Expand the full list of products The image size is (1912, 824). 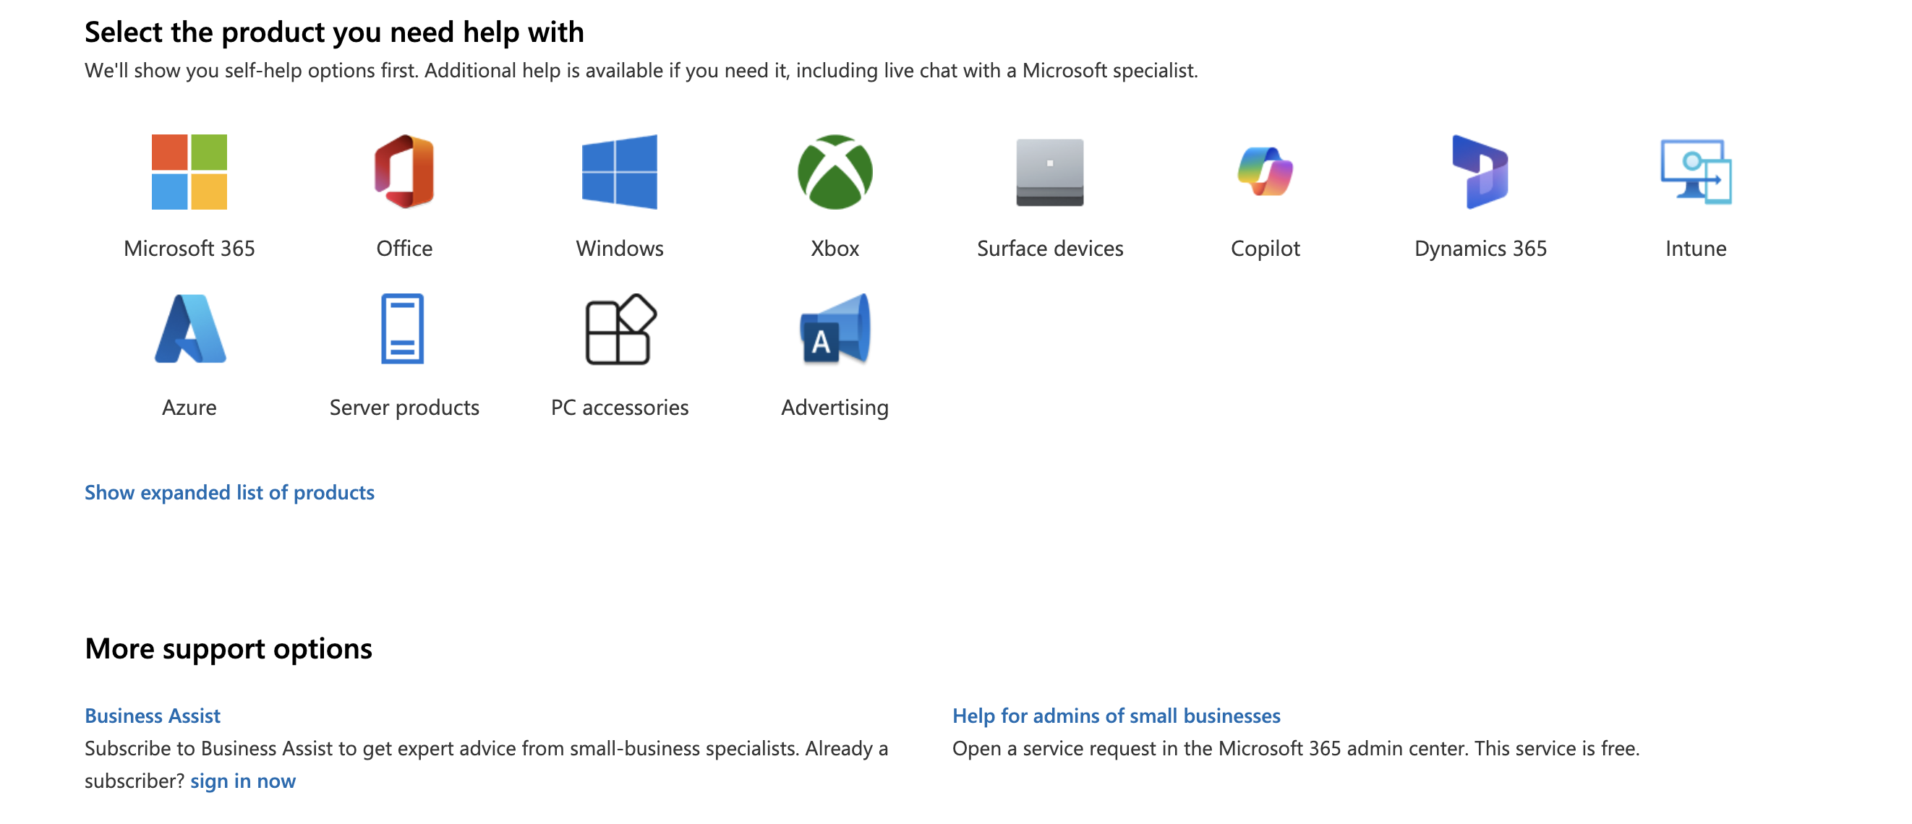click(x=229, y=492)
